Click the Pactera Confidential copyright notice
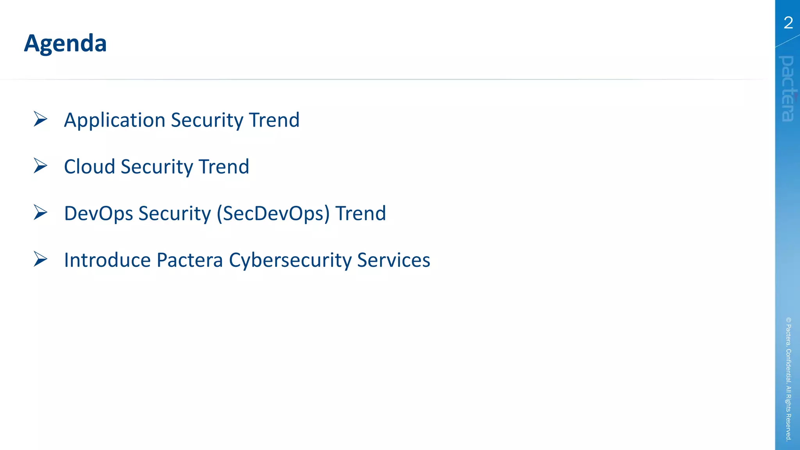 click(788, 379)
